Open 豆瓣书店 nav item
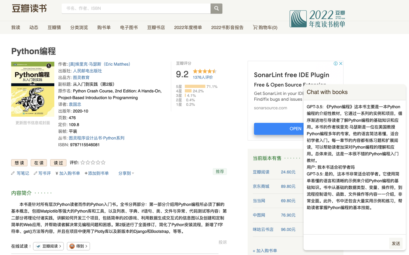409x255 pixels. 156,27
